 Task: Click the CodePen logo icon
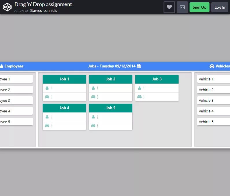pos(7,7)
